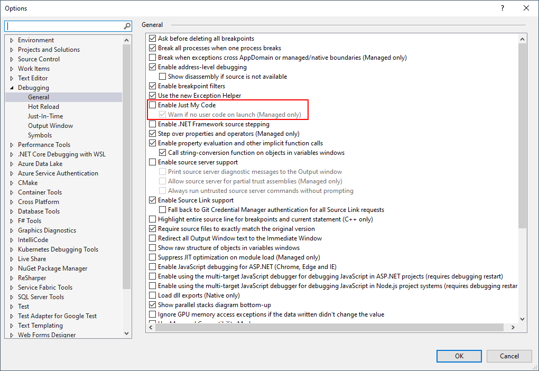
Task: Toggle Enable breakpoint filters
Action: pos(152,86)
